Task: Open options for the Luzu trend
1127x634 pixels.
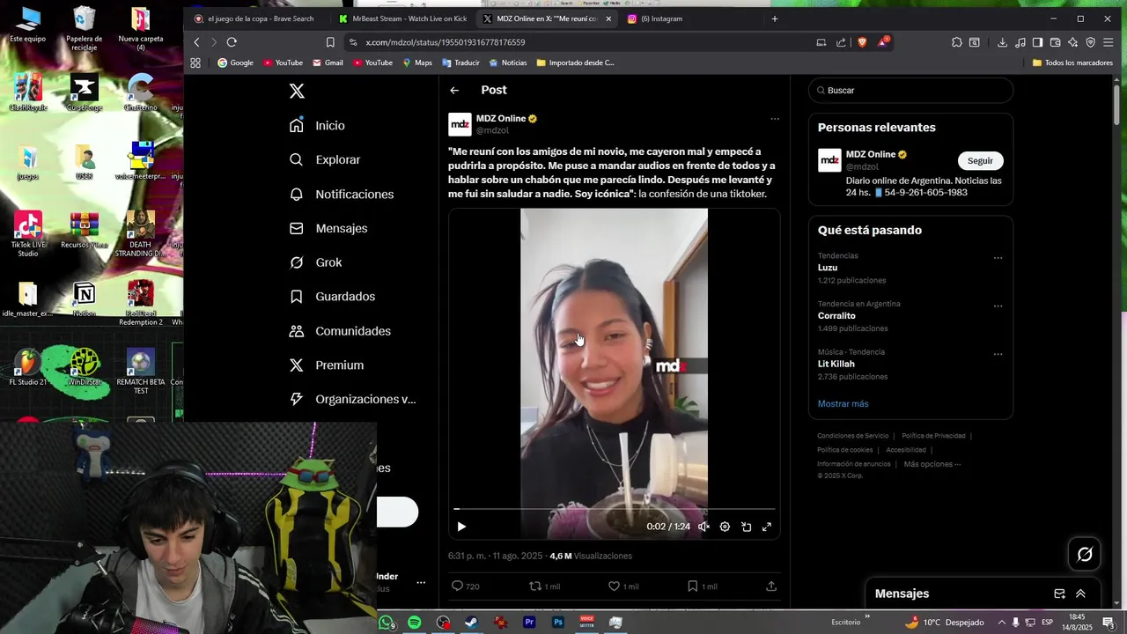Action: [998, 258]
